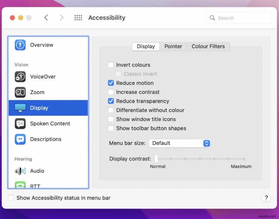Enable Invert colours

pyautogui.click(x=111, y=65)
